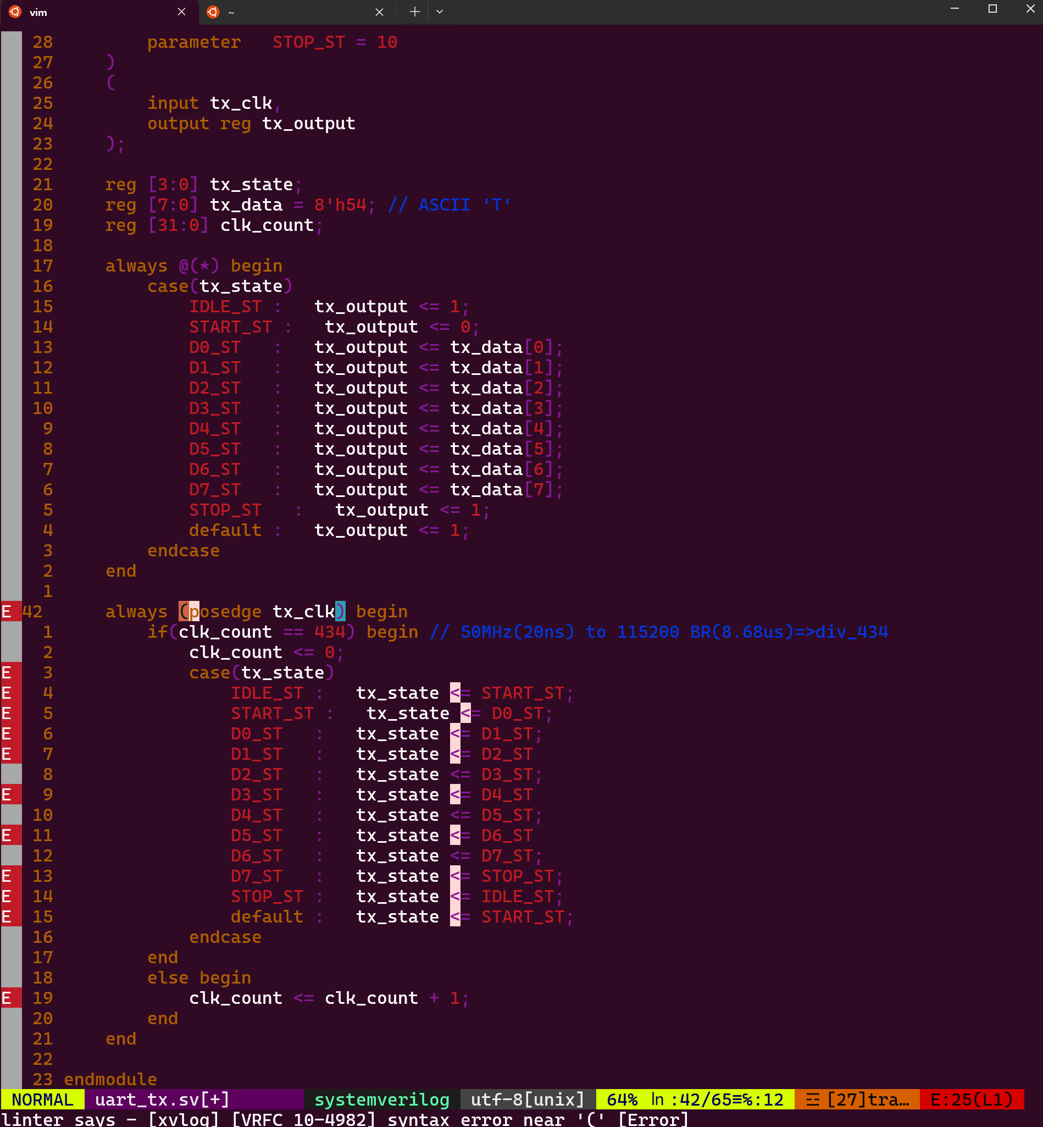Click the linter syntax error message
Screen dimensions: 1043x1127
[x=345, y=1119]
